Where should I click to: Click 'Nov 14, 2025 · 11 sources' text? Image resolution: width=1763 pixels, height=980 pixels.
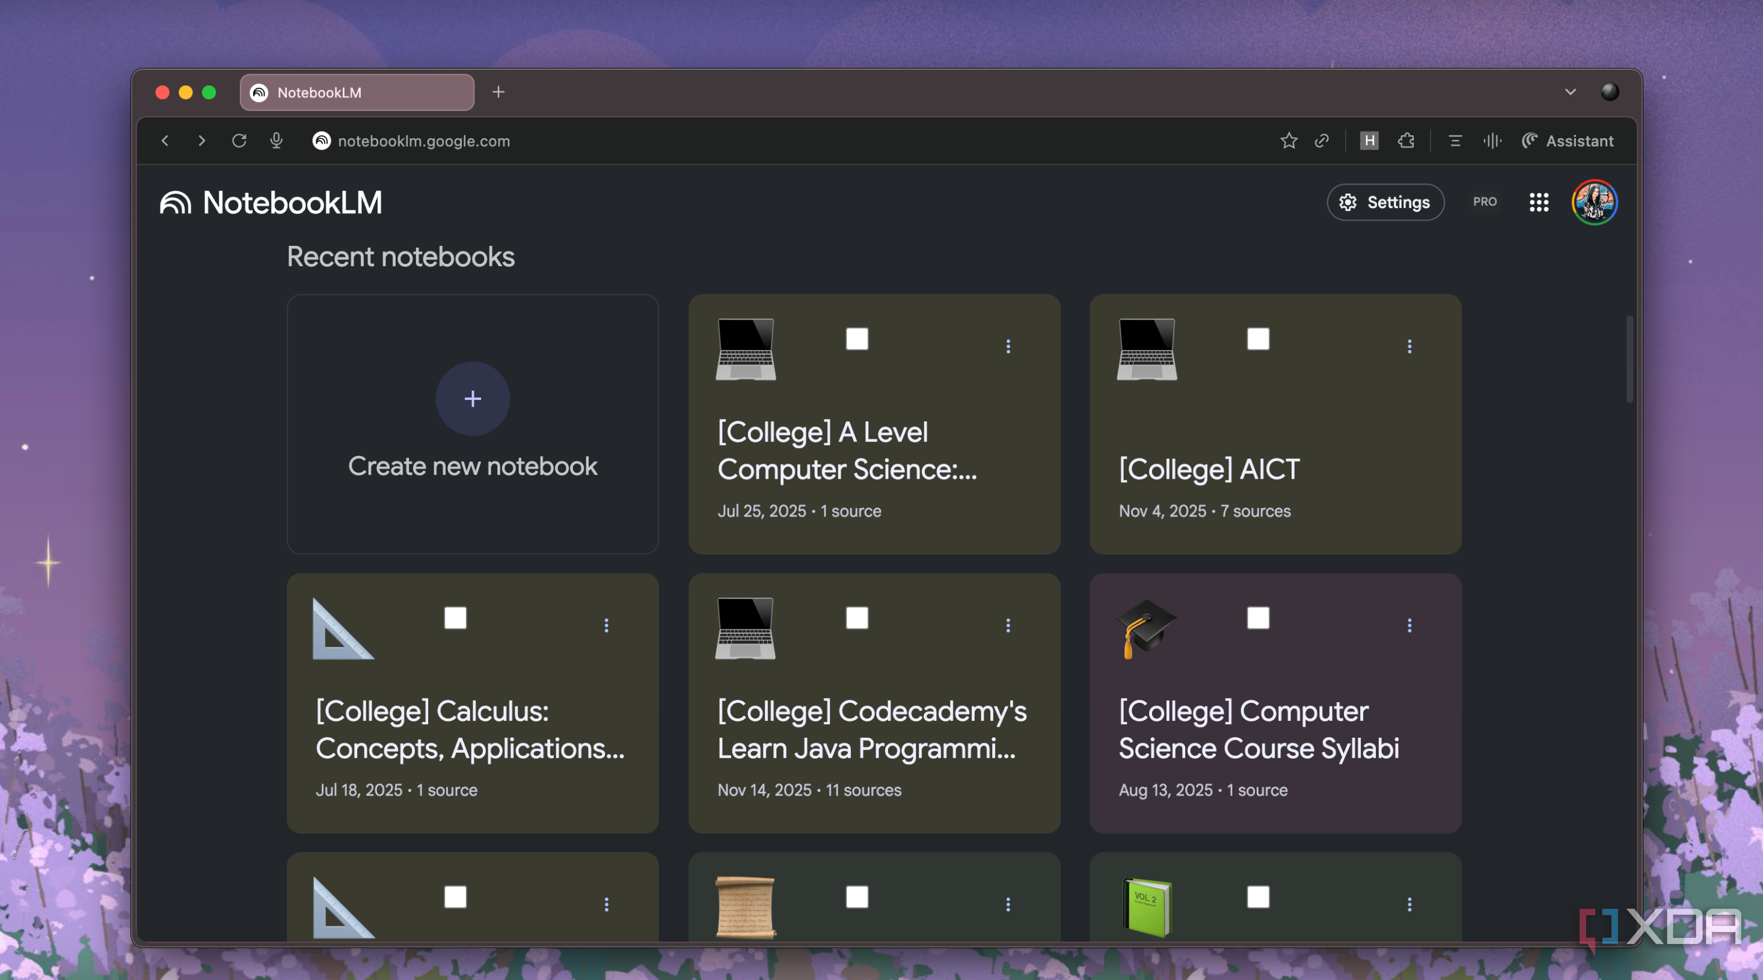click(809, 790)
